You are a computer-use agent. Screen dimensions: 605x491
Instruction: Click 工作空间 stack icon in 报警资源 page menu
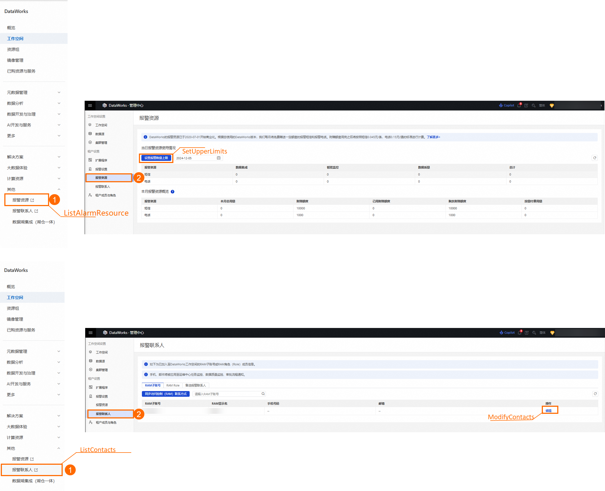90,125
